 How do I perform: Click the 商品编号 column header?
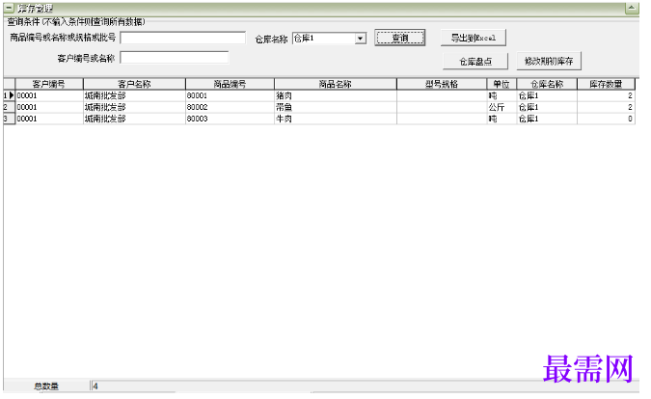click(230, 84)
